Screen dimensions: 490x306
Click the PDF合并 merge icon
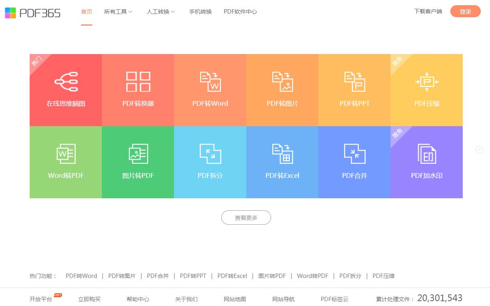click(x=354, y=154)
